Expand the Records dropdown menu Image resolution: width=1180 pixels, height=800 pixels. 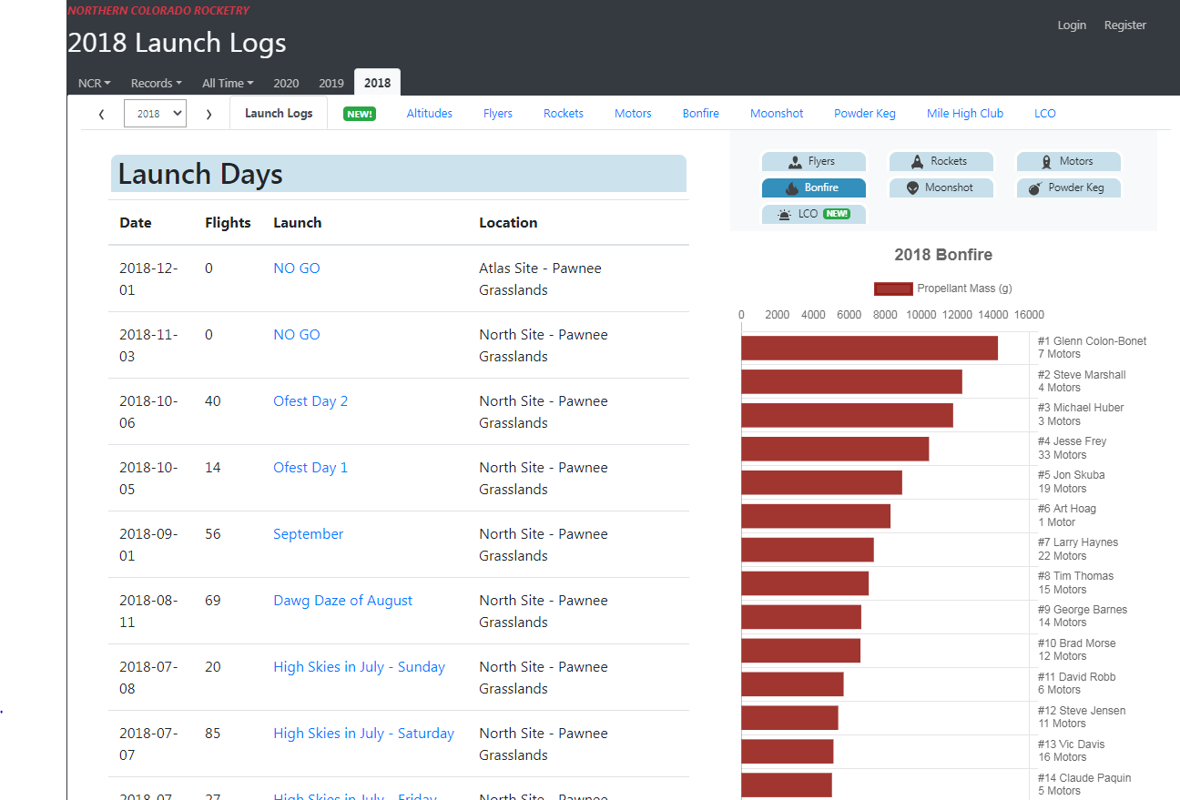156,83
